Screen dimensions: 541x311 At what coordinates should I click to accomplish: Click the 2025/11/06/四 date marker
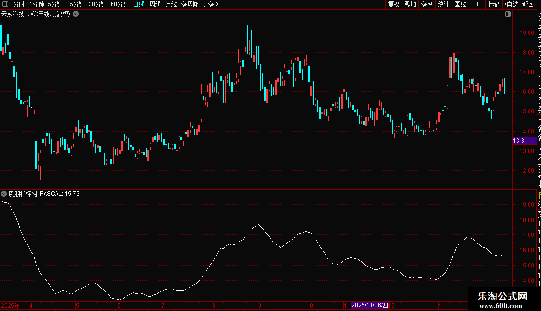tap(370, 305)
